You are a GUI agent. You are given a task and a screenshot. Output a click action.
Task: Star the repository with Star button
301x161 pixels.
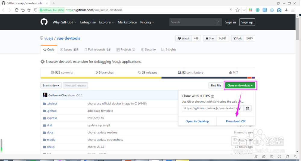click(210, 38)
